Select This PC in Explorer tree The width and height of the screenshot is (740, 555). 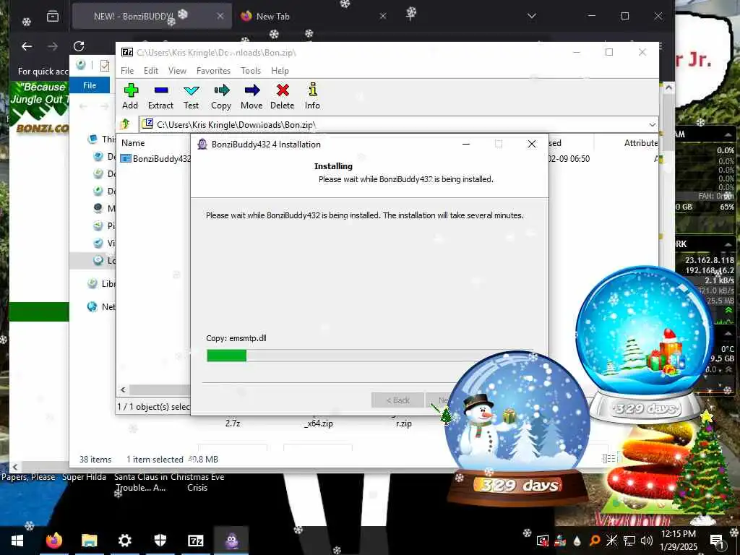tap(101, 139)
